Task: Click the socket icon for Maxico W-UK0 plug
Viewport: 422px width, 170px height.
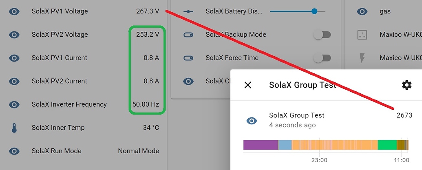Action: coord(362,35)
